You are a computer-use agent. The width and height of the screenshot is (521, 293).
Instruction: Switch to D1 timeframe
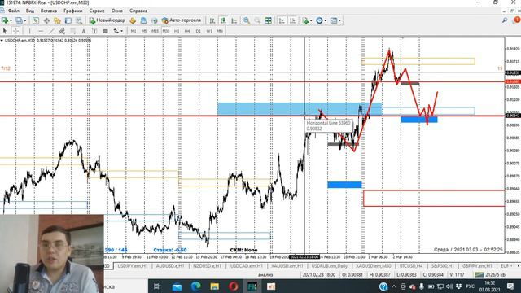(199, 31)
